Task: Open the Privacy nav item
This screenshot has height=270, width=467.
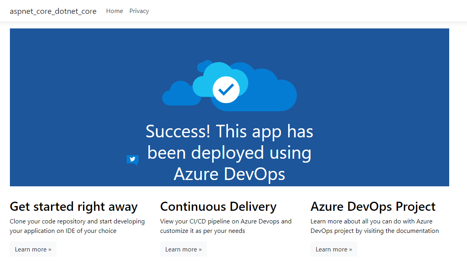Action: (139, 11)
